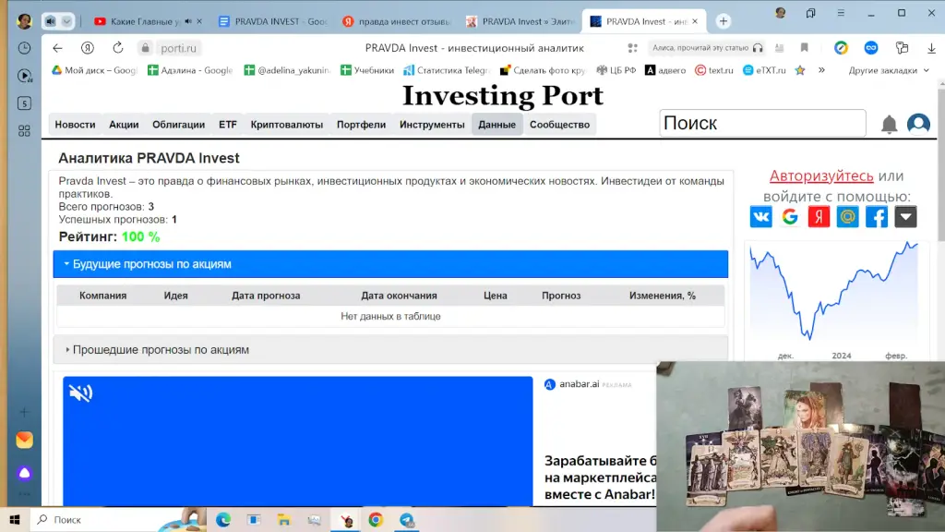
Task: Collapse Будущие прогнозы по акциям section
Action: (390, 264)
